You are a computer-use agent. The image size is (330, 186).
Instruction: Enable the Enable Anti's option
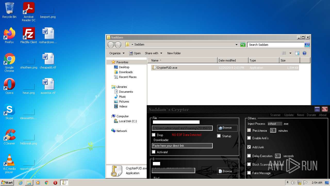tap(249, 138)
